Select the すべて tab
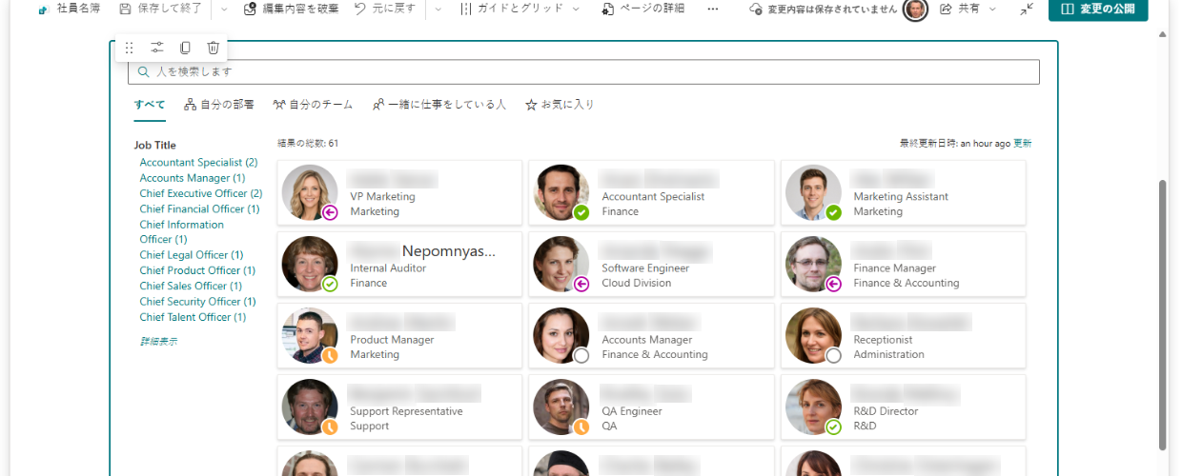This screenshot has height=476, width=1182. (x=150, y=105)
